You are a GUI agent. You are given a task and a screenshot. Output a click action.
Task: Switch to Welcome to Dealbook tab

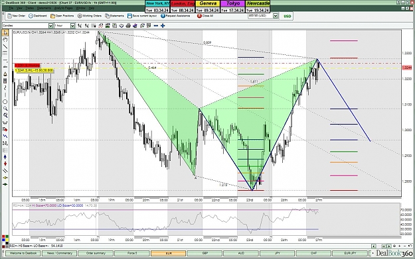click(23, 253)
